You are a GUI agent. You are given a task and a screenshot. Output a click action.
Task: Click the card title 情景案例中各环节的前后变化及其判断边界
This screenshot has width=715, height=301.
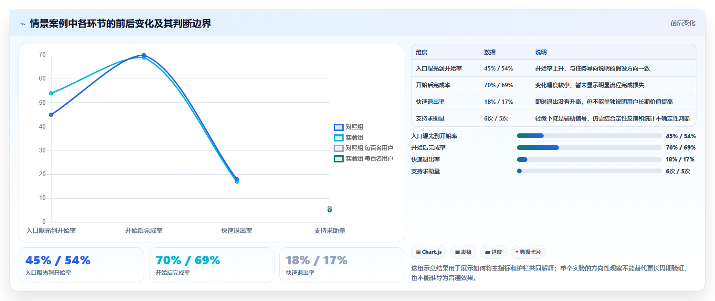pyautogui.click(x=120, y=23)
